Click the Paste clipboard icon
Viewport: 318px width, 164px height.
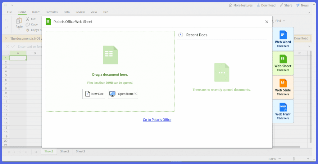click(x=19, y=21)
